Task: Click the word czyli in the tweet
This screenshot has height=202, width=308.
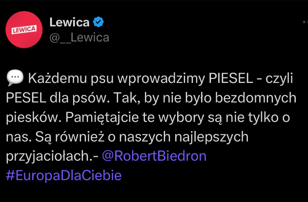Action: [x=280, y=79]
